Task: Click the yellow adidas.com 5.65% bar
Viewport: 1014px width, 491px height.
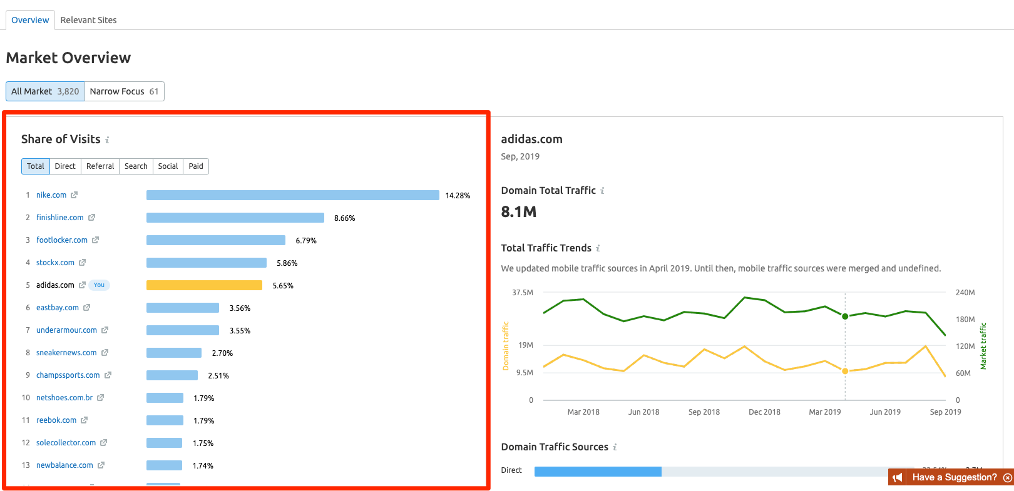Action: pos(204,285)
